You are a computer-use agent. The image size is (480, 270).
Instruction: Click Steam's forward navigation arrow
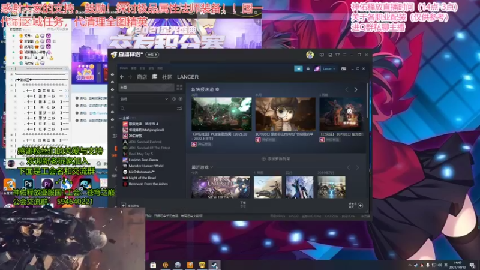tap(130, 77)
